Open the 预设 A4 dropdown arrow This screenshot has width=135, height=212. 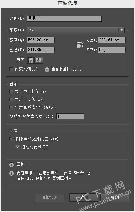pos(122,30)
